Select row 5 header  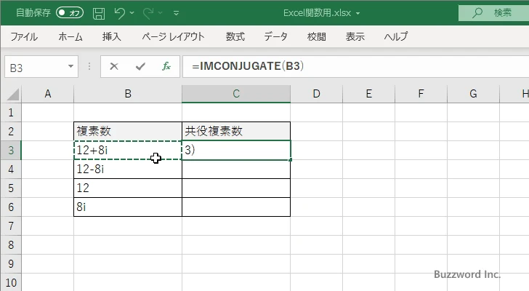click(11, 188)
